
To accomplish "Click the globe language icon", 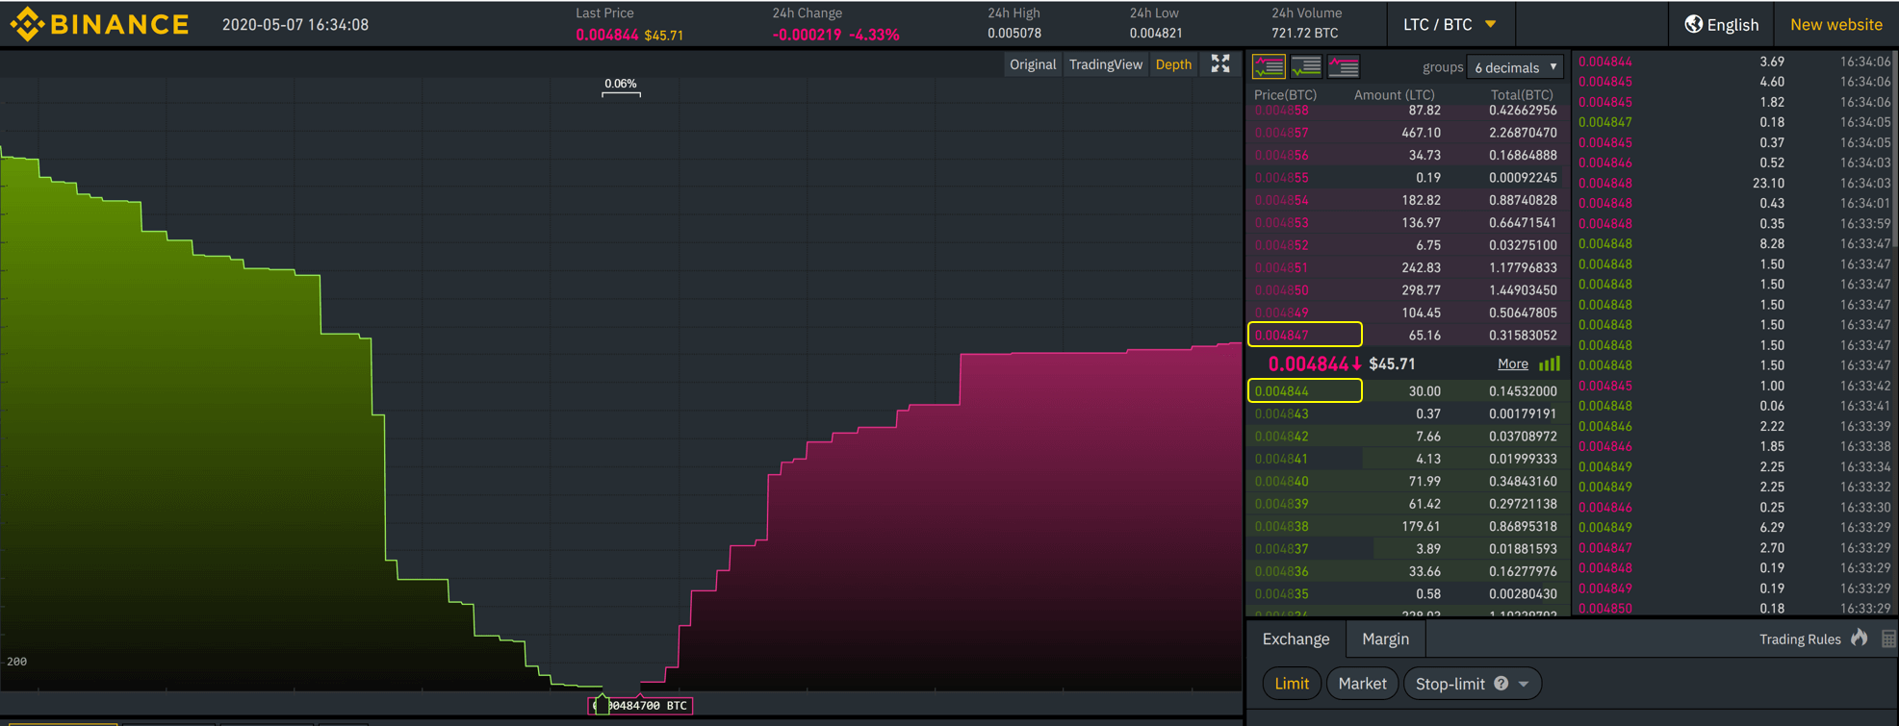I will pos(1694,25).
